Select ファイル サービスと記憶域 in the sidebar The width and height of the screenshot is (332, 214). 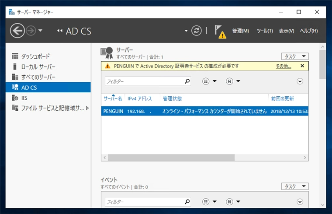[48, 108]
